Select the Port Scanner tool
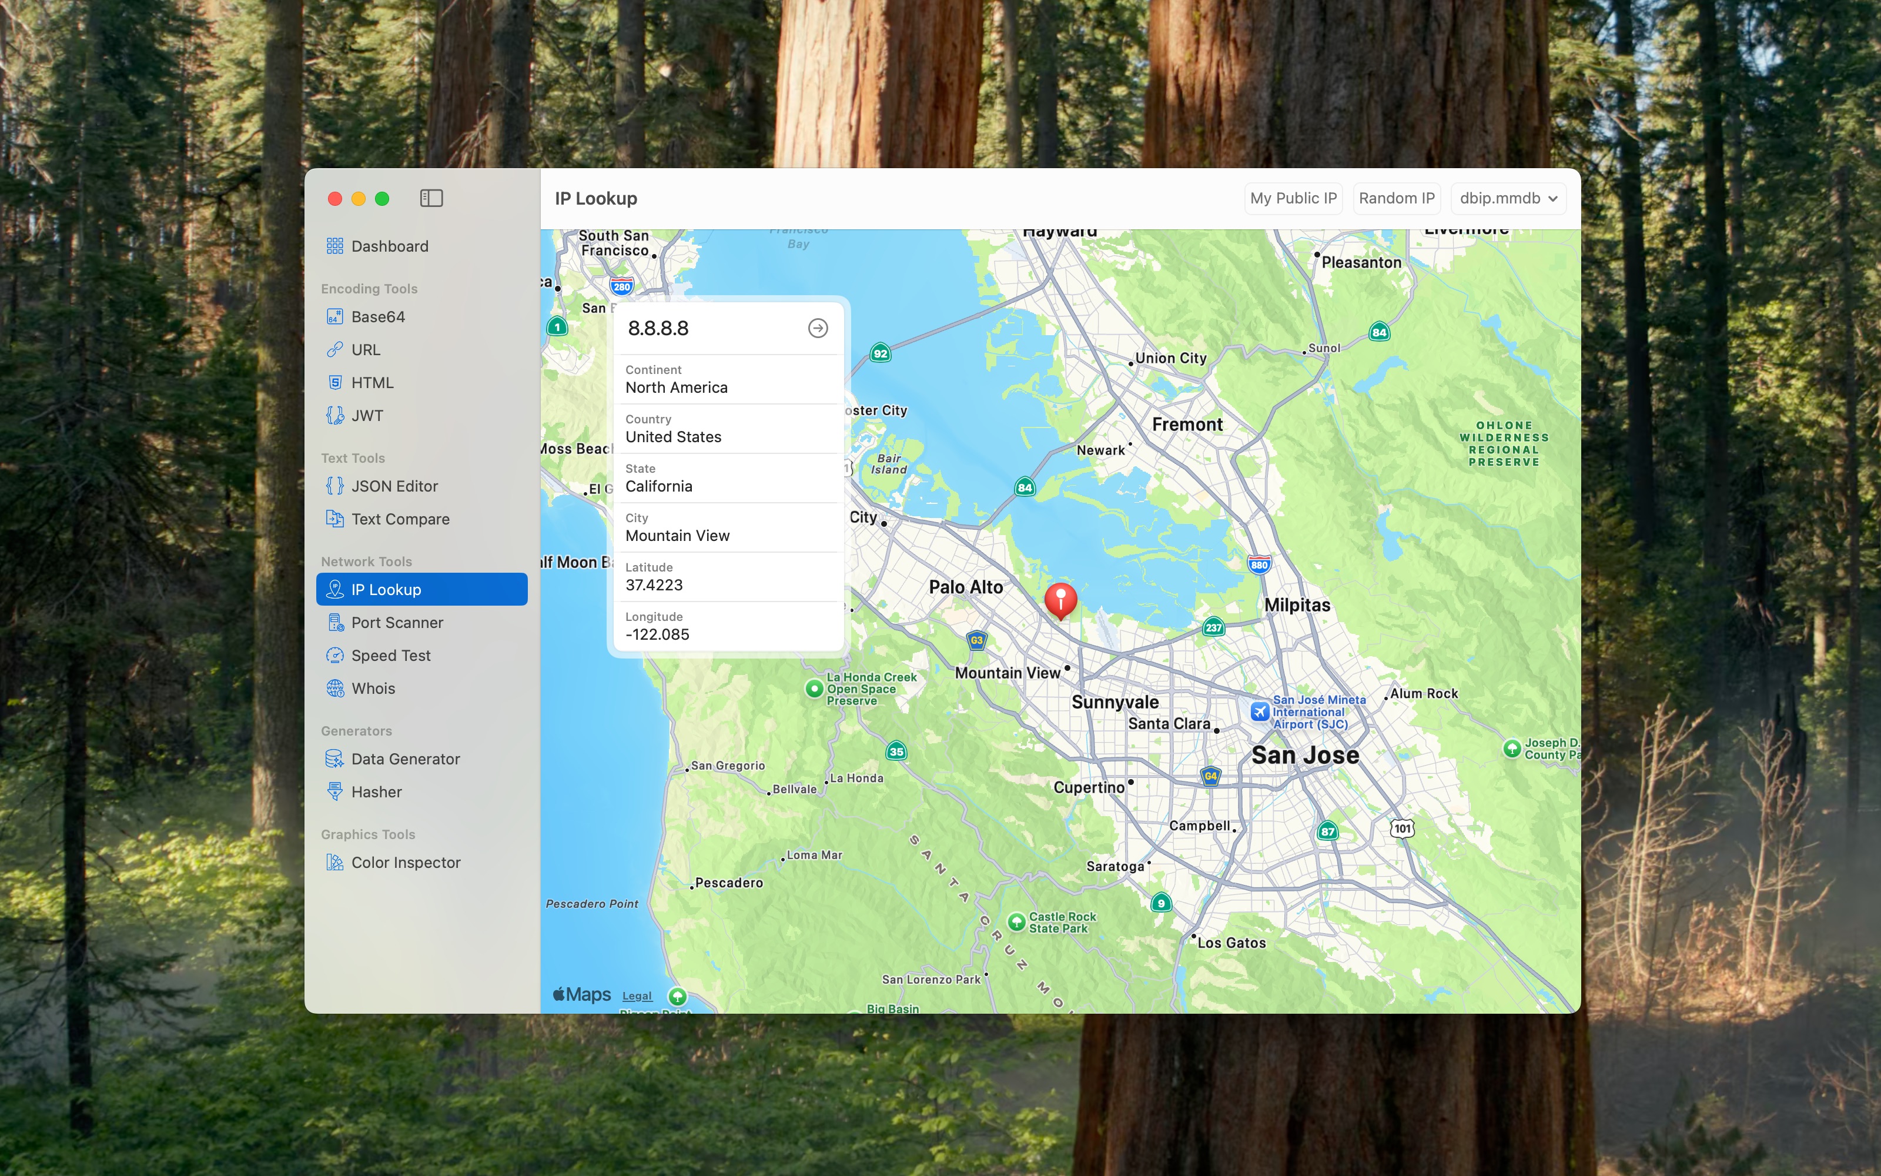The height and width of the screenshot is (1176, 1881). (x=396, y=622)
